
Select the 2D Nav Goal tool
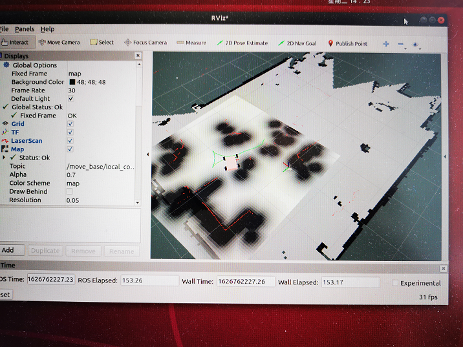pyautogui.click(x=297, y=43)
